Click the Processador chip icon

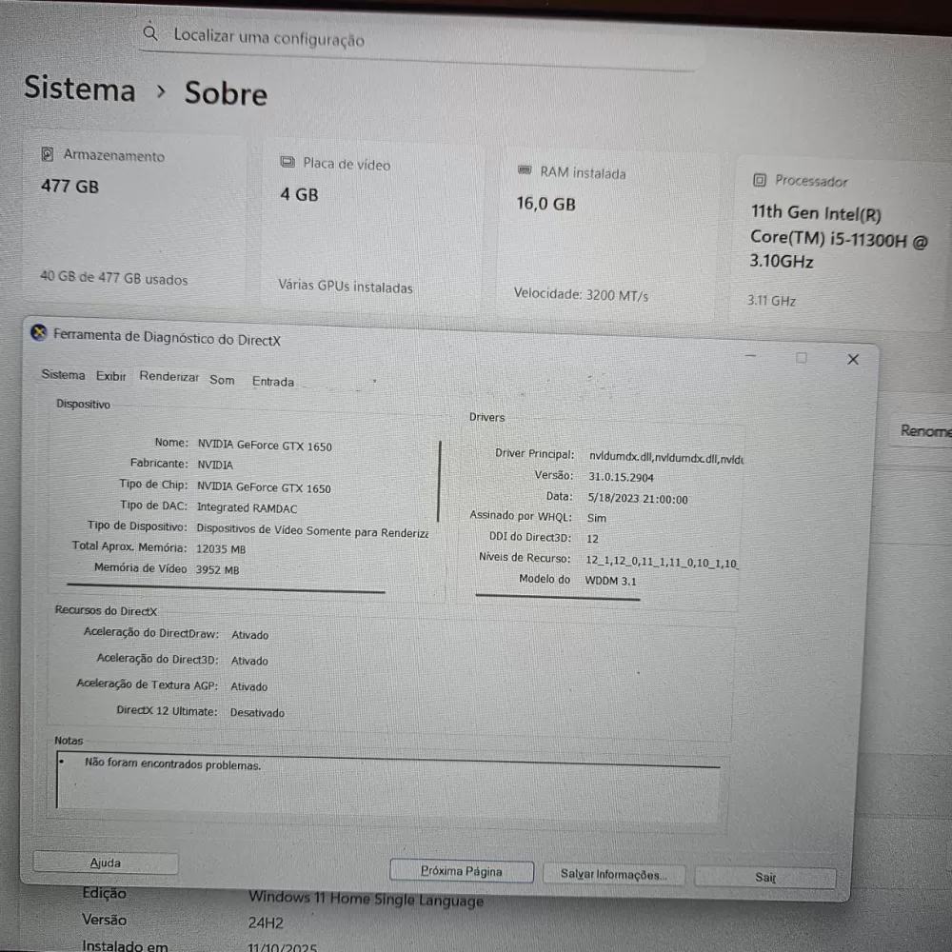760,179
